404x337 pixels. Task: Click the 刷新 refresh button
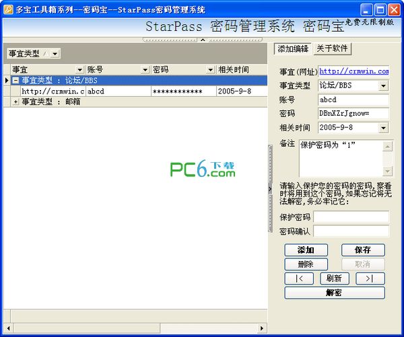(335, 278)
